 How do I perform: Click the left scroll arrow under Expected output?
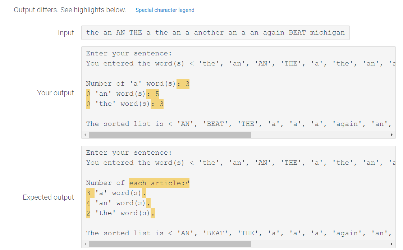[x=85, y=244]
